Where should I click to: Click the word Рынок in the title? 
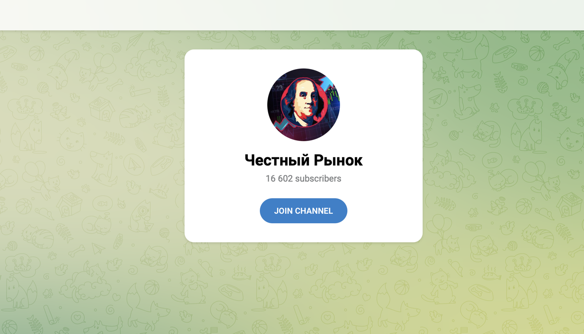338,160
